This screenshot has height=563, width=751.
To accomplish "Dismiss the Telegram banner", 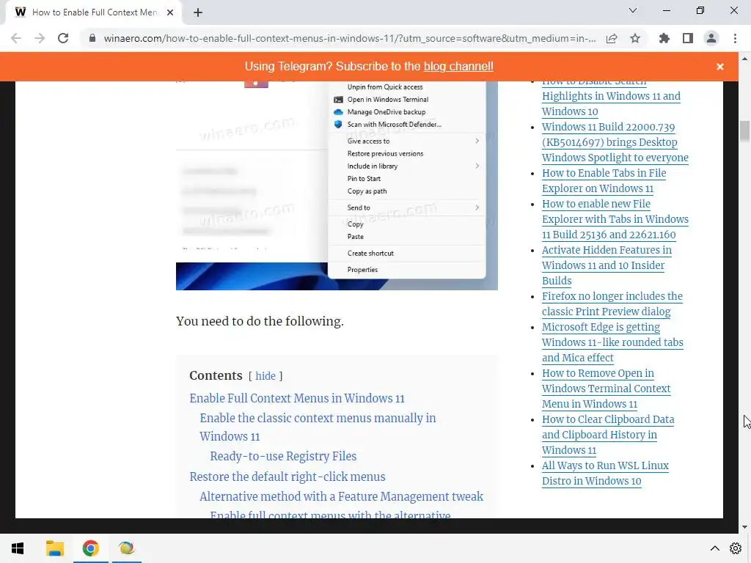I will pyautogui.click(x=720, y=67).
